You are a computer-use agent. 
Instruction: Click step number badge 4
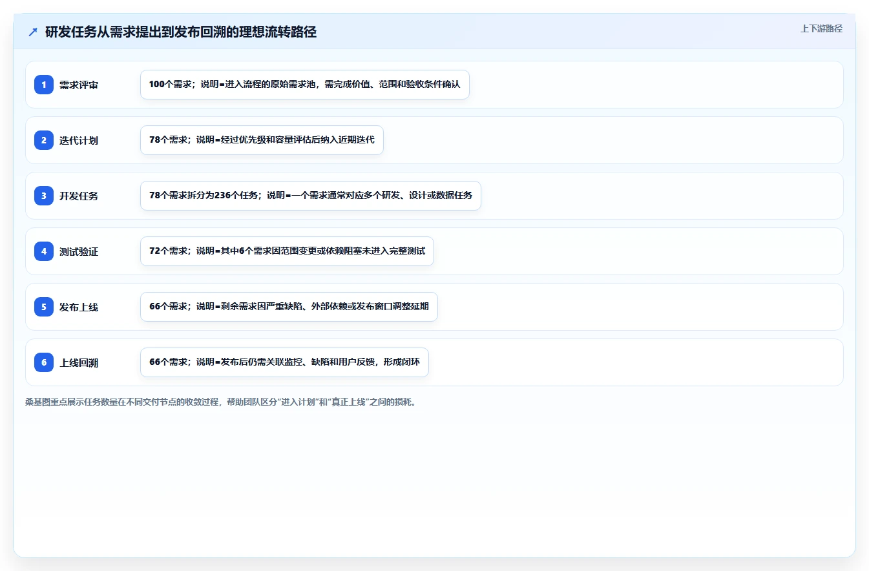(x=44, y=251)
